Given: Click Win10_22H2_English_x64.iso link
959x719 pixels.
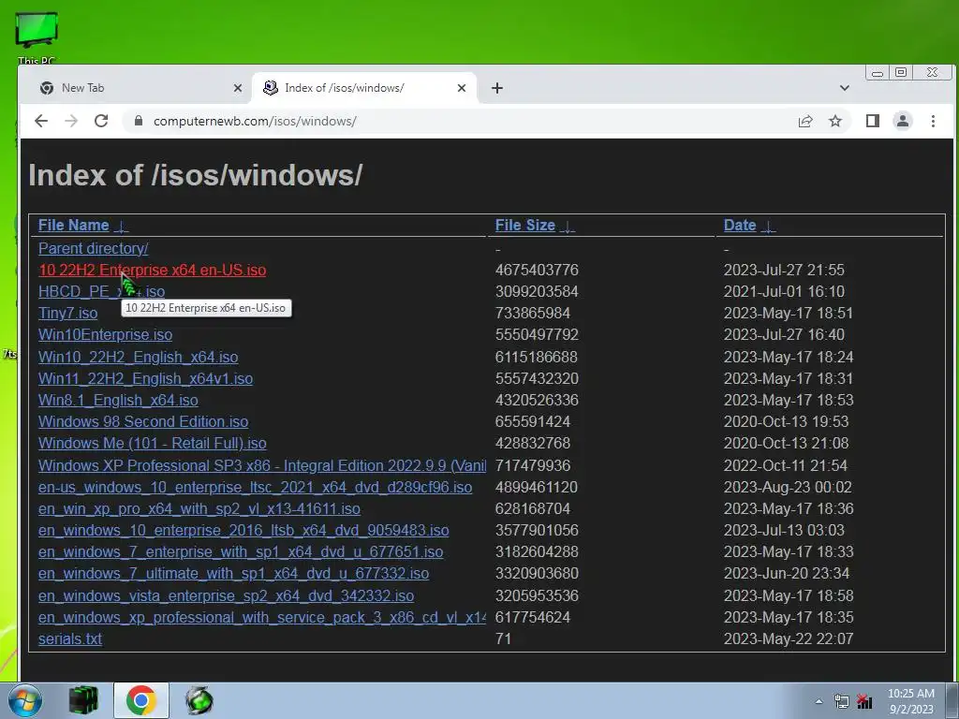Looking at the screenshot, I should point(139,357).
